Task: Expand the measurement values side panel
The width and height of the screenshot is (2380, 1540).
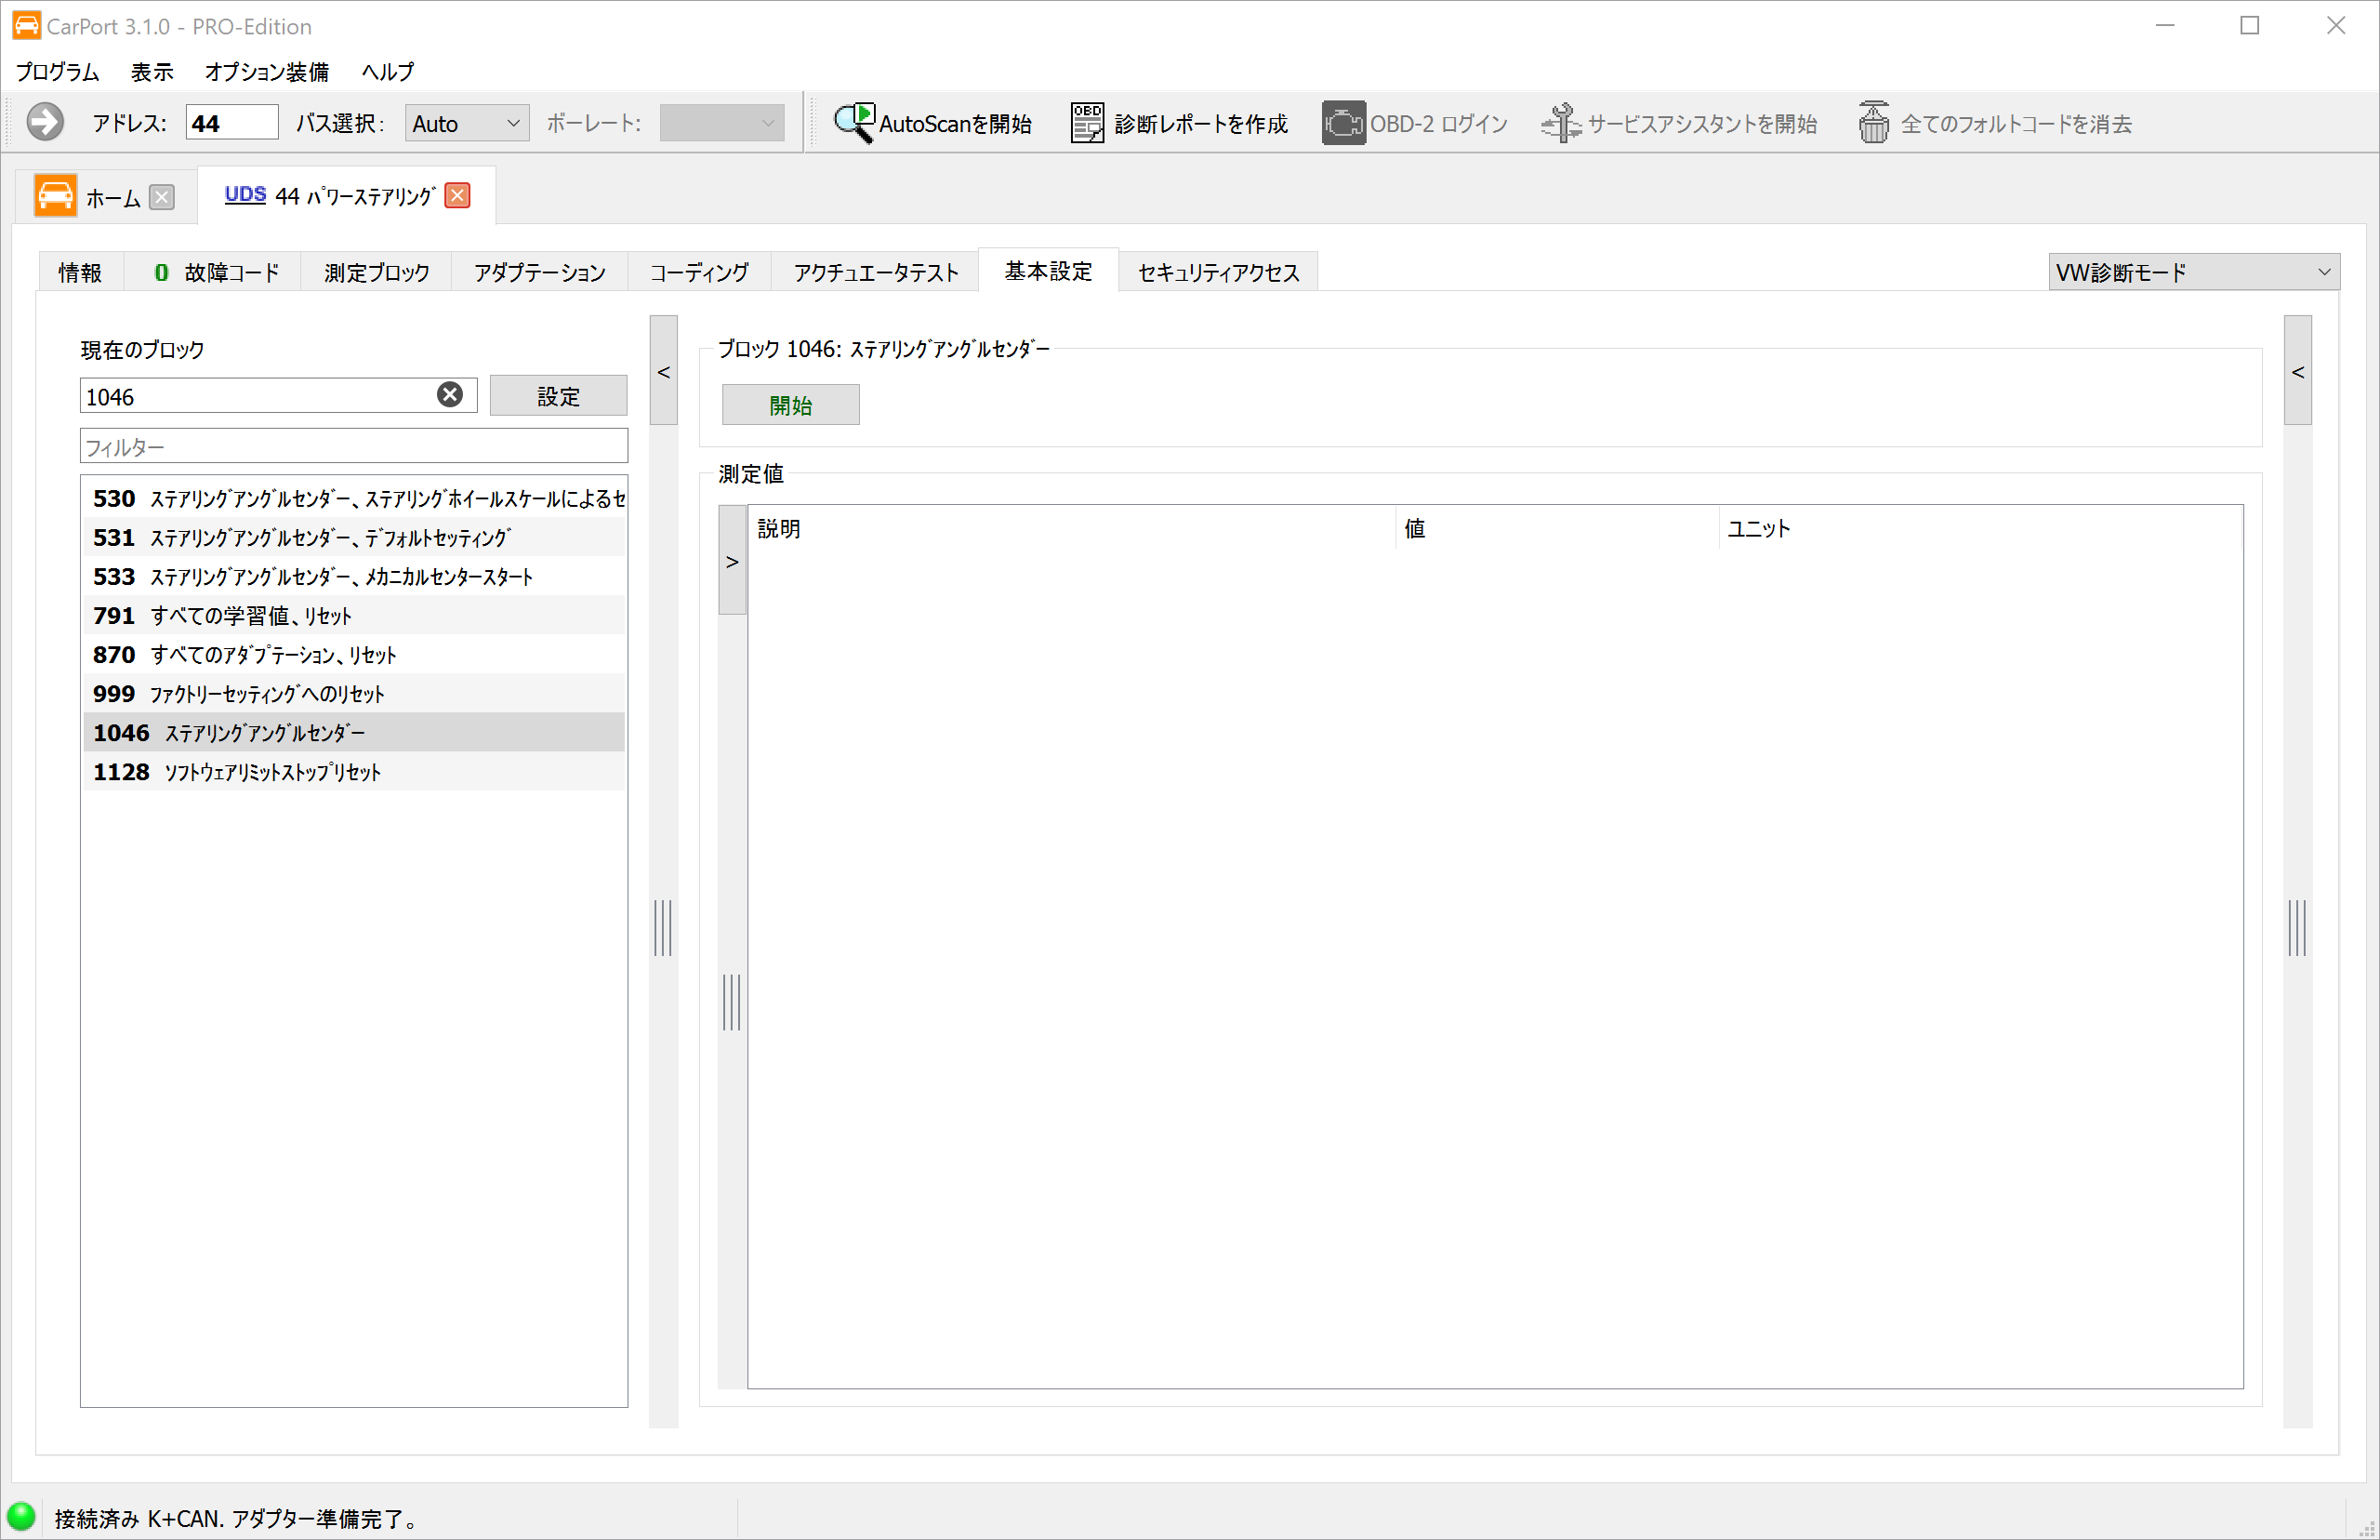Action: (x=733, y=560)
